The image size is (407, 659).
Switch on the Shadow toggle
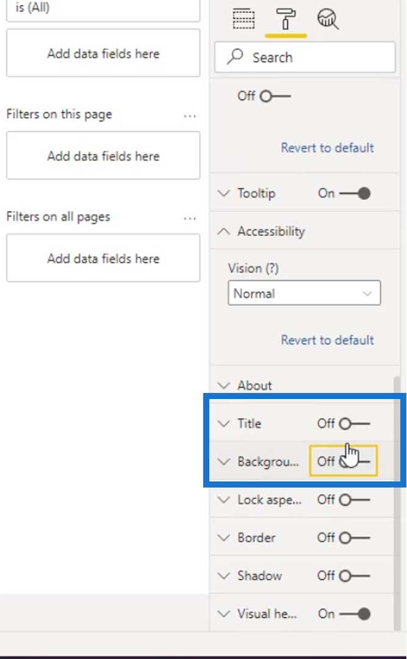tap(355, 575)
